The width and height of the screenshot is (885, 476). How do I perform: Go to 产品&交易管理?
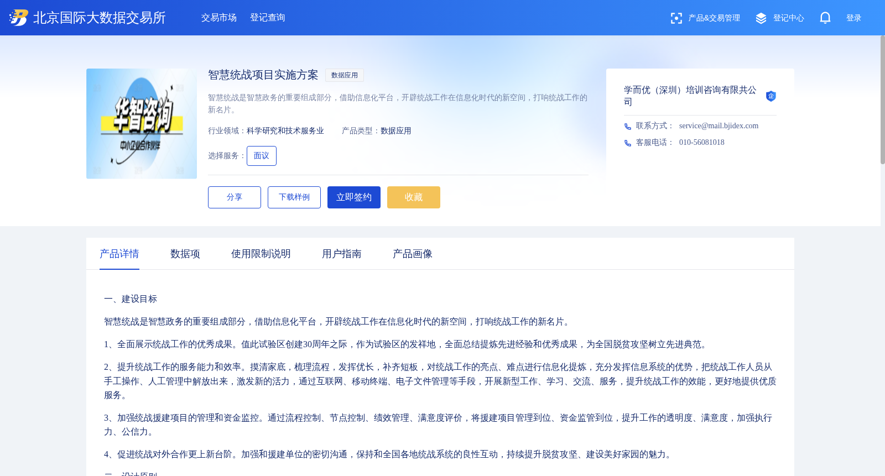pyautogui.click(x=714, y=18)
